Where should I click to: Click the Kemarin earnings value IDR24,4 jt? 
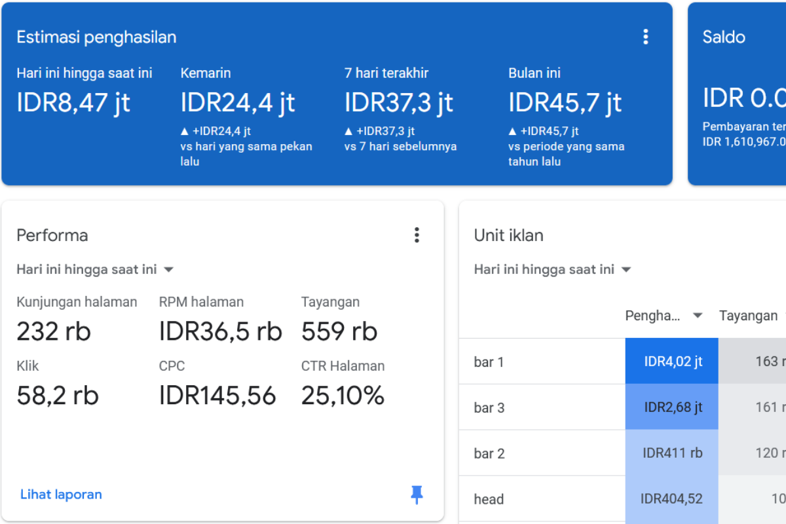pyautogui.click(x=238, y=103)
